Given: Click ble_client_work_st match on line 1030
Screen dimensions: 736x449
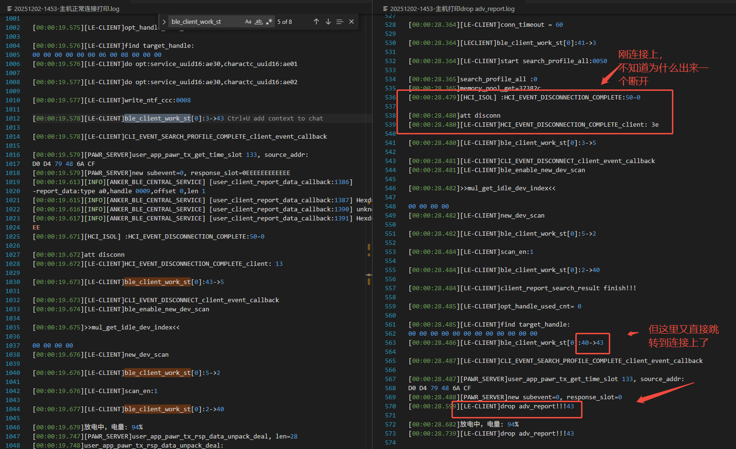Looking at the screenshot, I should tap(157, 282).
